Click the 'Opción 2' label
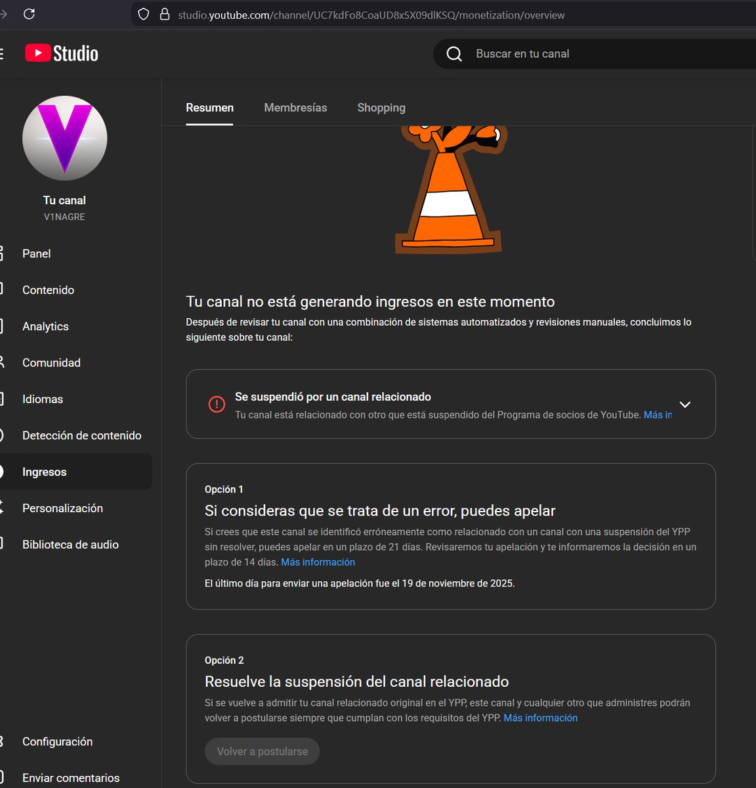The image size is (756, 788). [224, 661]
